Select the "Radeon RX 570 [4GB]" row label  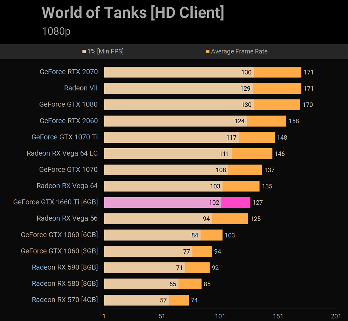[65, 300]
